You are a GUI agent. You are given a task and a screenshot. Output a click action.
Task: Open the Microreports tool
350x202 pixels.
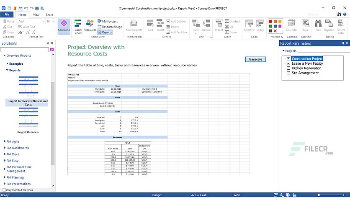134,25
